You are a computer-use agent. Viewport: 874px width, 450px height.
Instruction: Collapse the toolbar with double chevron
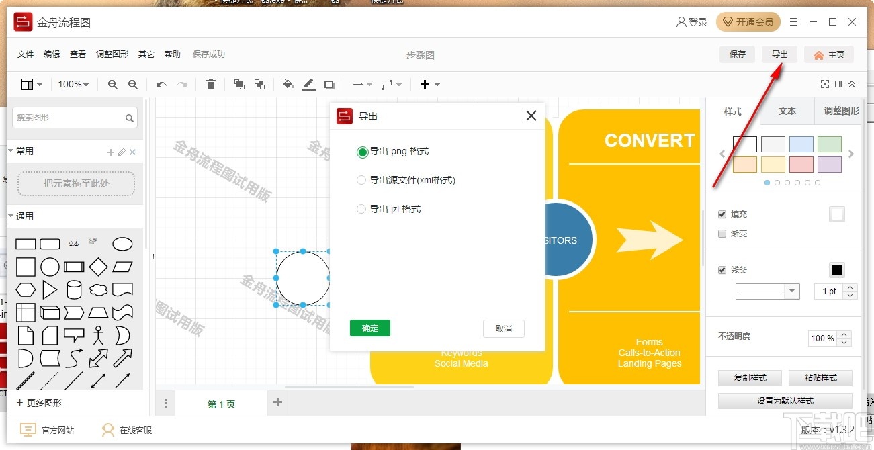852,84
